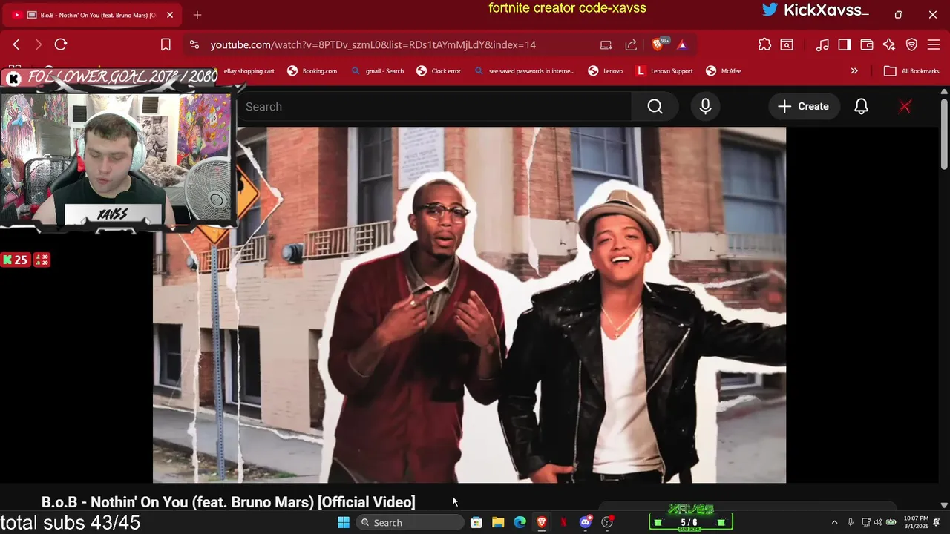Open Discord from the taskbar

(585, 523)
